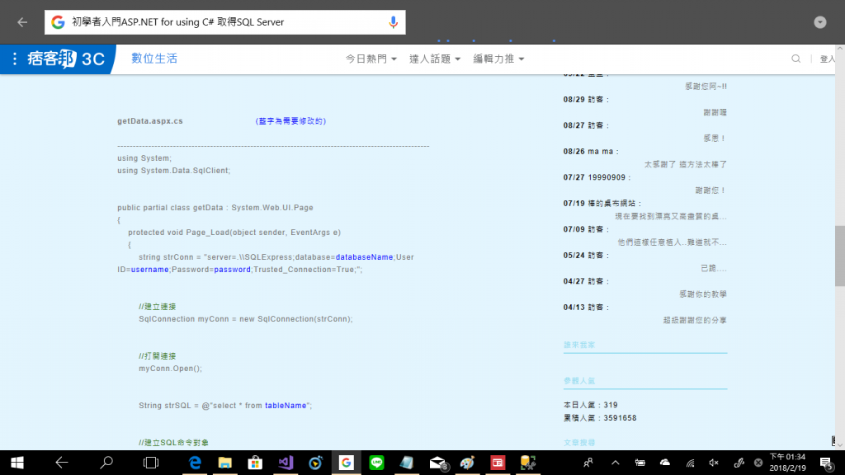Open the red news app in taskbar

click(x=498, y=463)
